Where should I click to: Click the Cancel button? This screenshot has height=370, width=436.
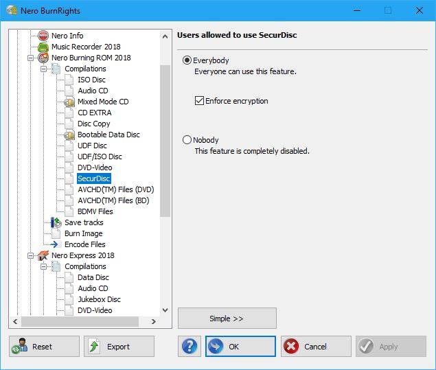(316, 347)
